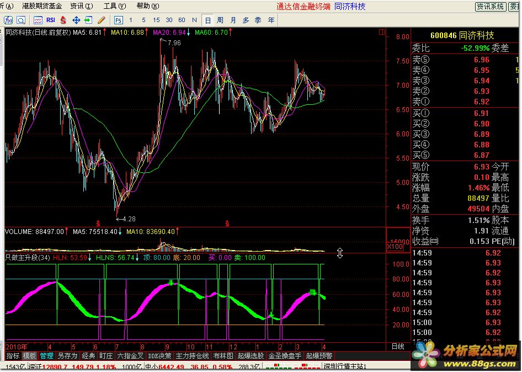
Task: Switch to 1-minute period
Action: pyautogui.click(x=131, y=20)
